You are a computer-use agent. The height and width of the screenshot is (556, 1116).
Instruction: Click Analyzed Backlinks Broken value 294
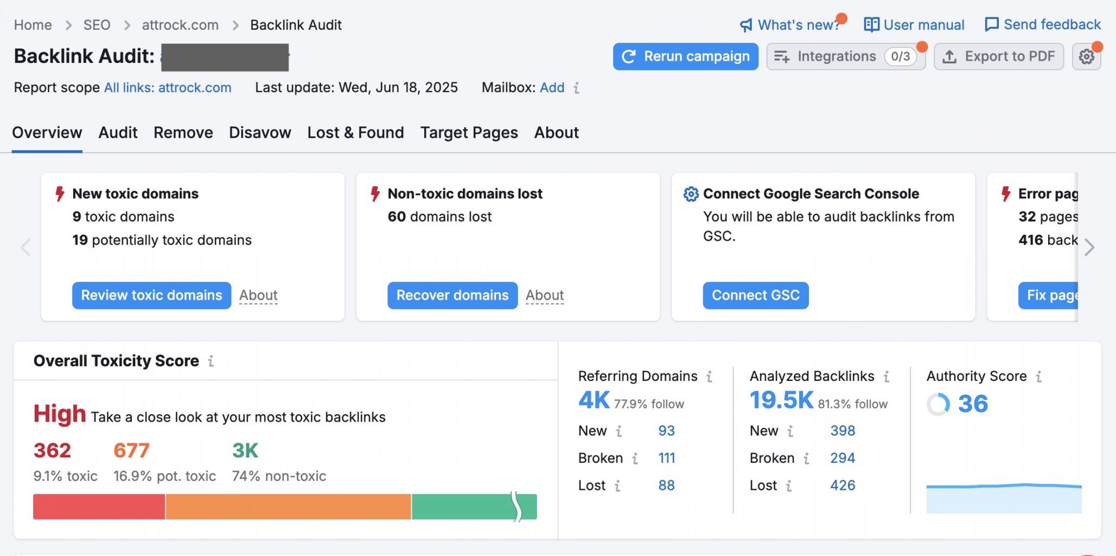(x=843, y=458)
